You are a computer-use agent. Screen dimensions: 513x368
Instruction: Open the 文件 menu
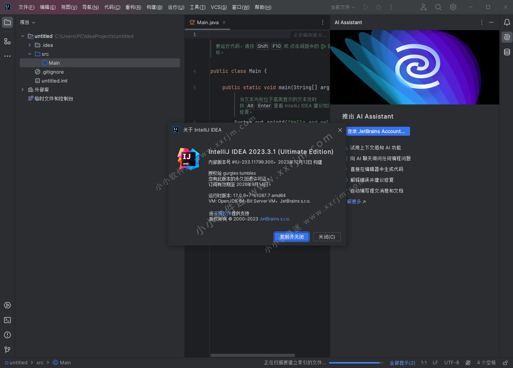point(27,7)
